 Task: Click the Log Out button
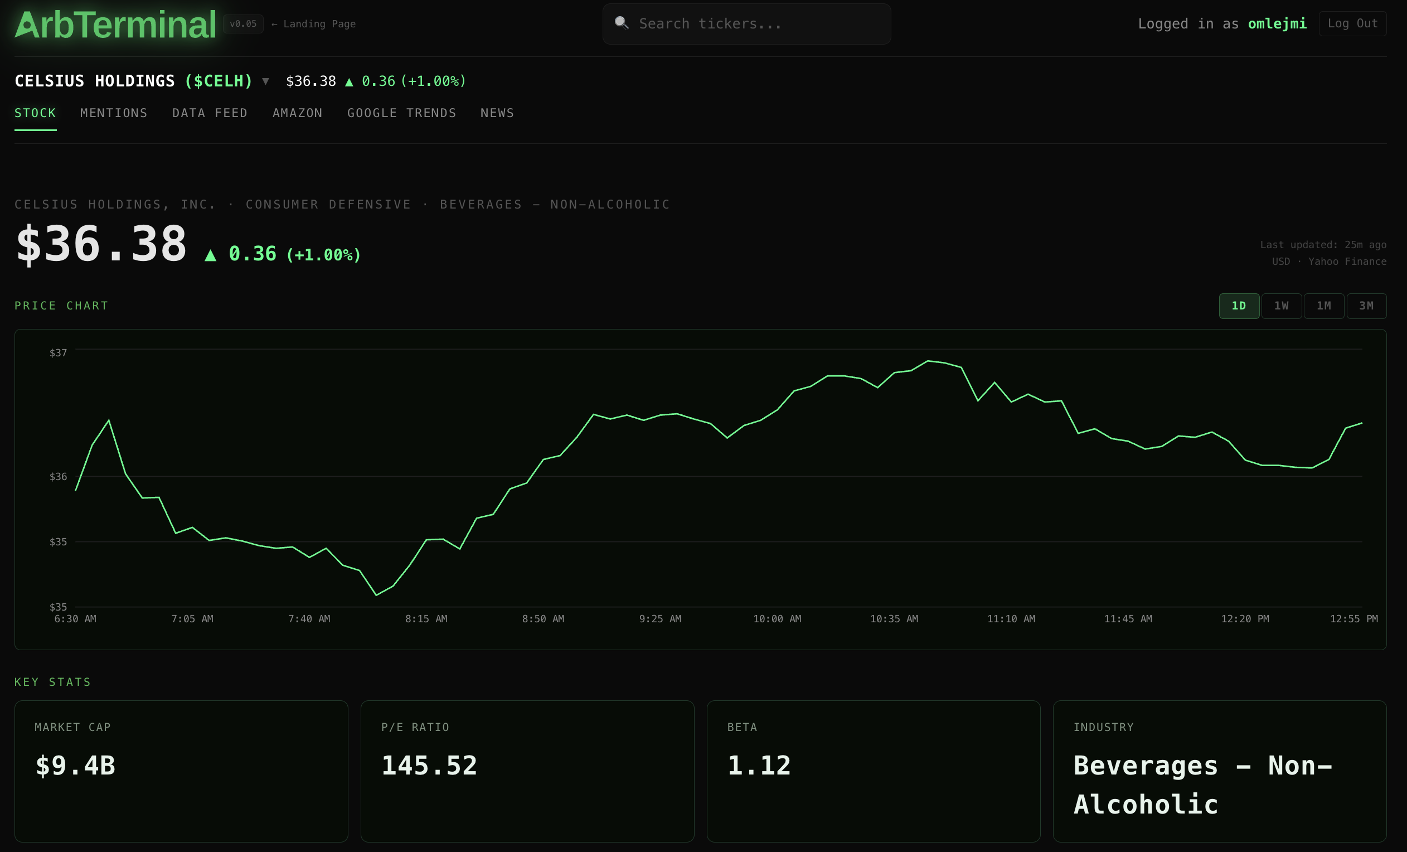[1352, 23]
